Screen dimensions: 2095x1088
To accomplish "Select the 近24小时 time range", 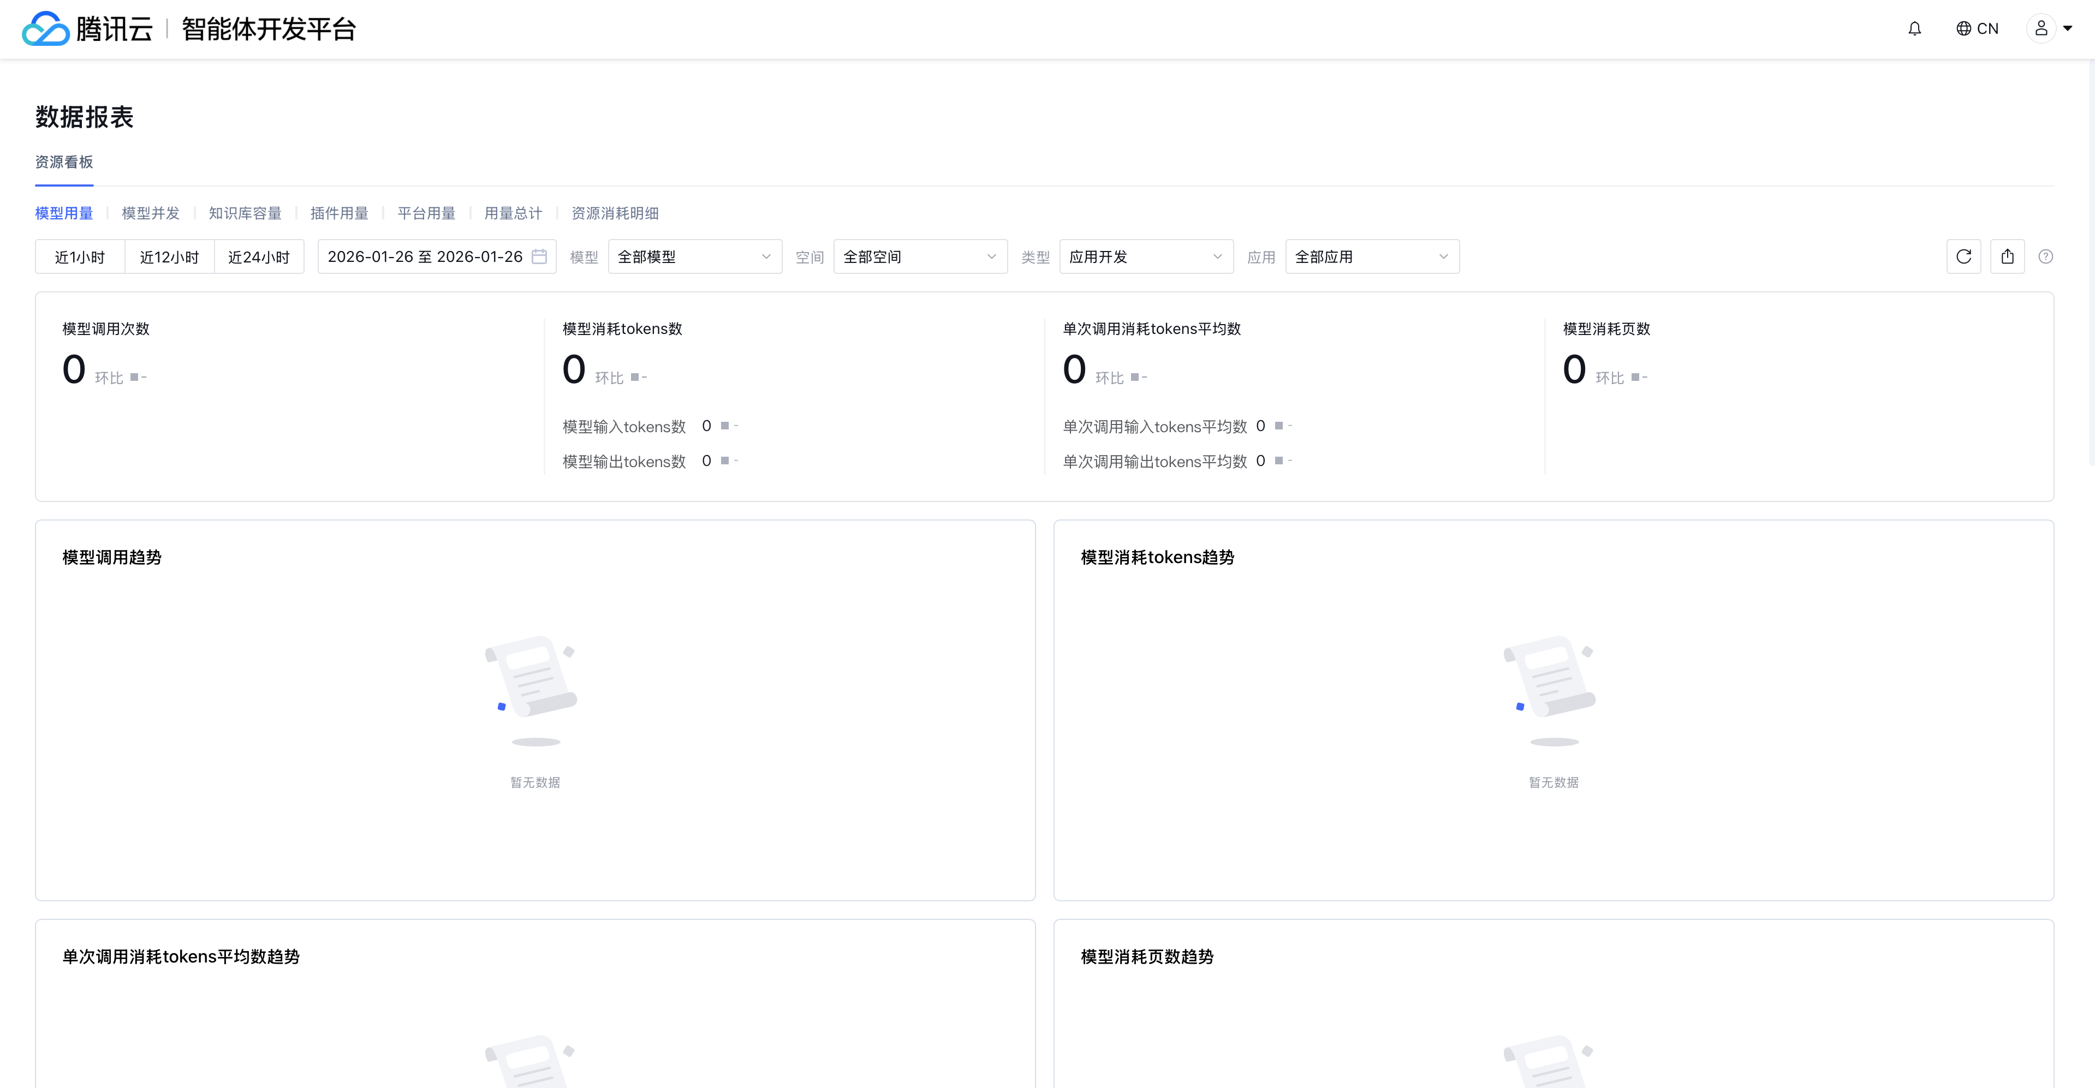I will pyautogui.click(x=259, y=257).
